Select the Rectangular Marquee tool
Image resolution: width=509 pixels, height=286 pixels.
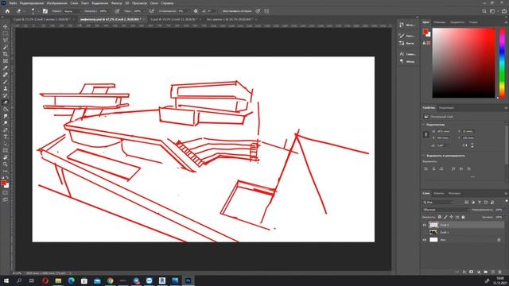pyautogui.click(x=6, y=33)
